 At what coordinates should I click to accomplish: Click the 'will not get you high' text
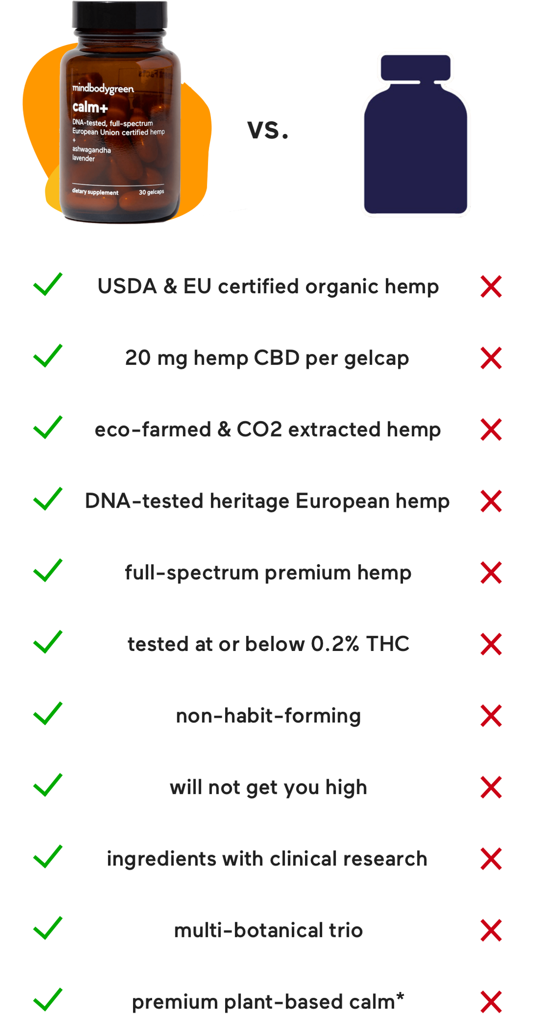pos(268,787)
